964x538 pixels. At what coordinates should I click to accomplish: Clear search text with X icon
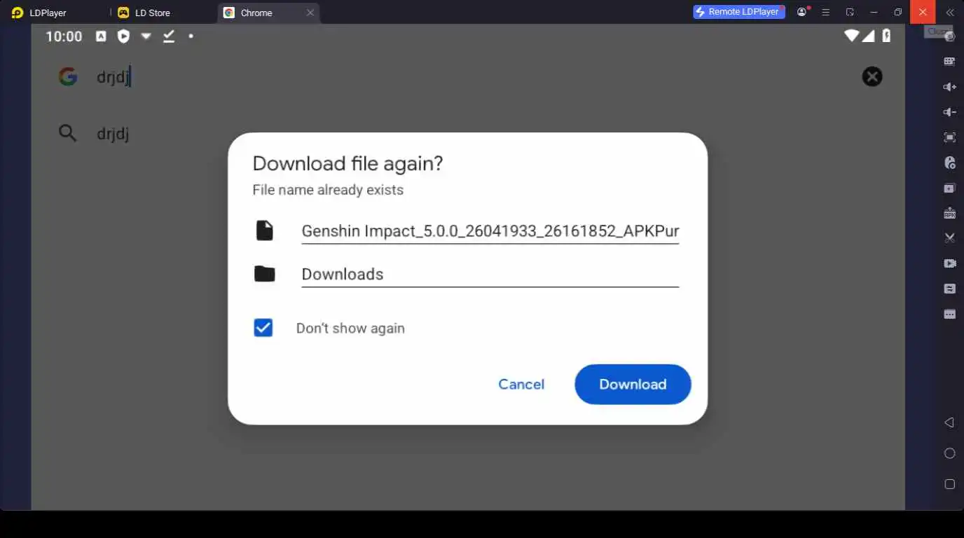872,76
